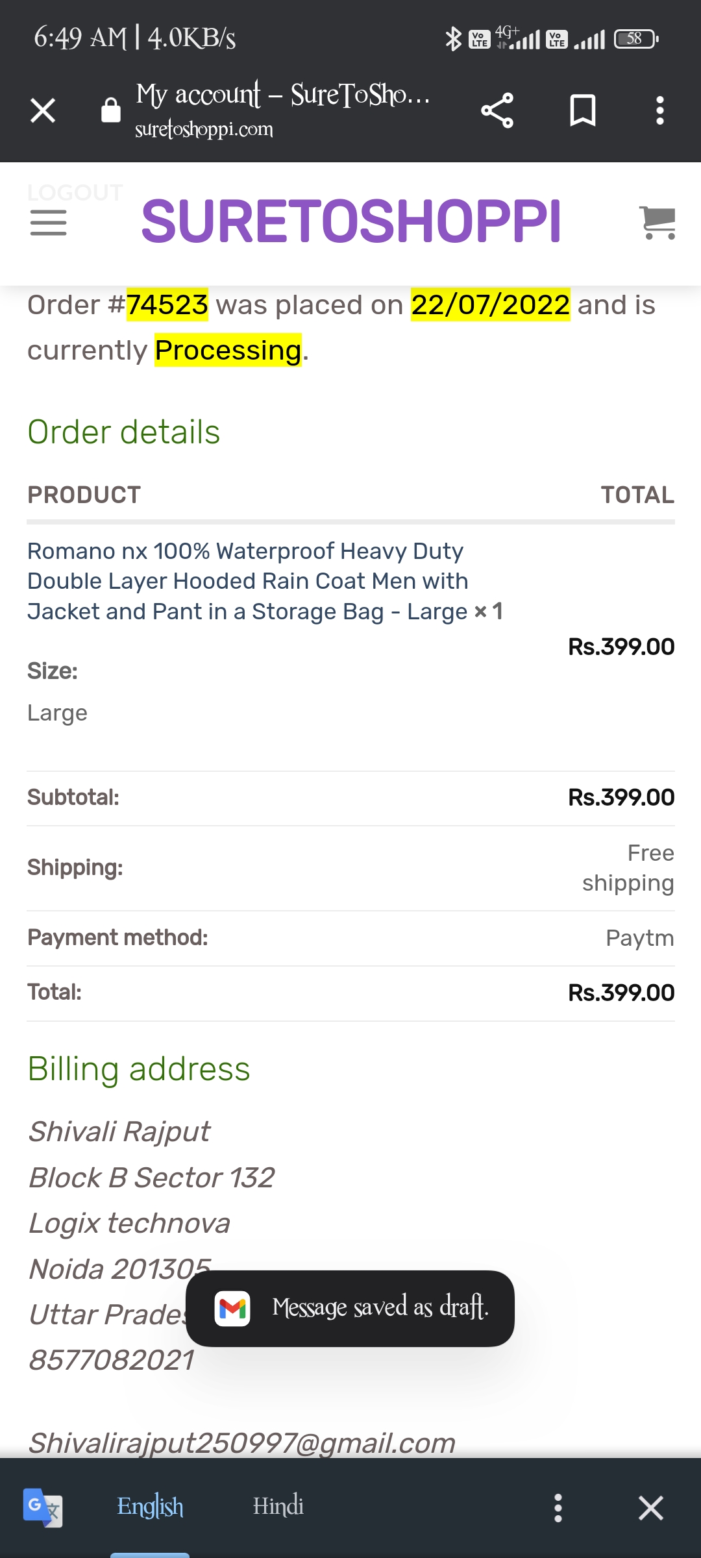Go to SURETOSHOPPI home via logo
701x1558 pixels.
coord(350,221)
